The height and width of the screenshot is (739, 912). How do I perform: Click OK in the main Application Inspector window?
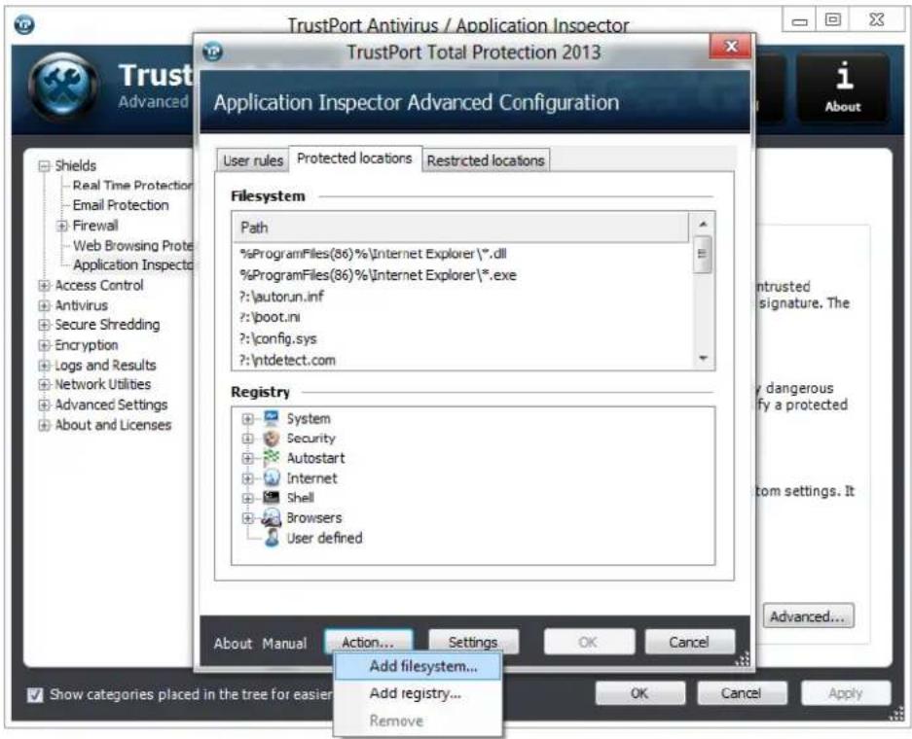pyautogui.click(x=639, y=693)
